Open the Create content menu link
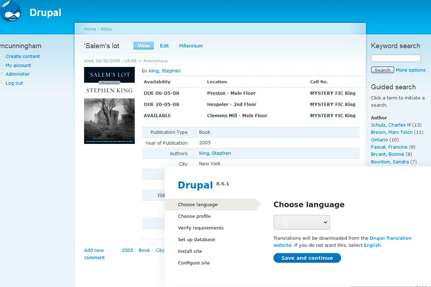The image size is (431, 287). pyautogui.click(x=22, y=57)
